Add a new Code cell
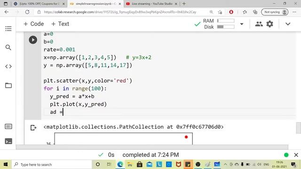 pos(33,24)
